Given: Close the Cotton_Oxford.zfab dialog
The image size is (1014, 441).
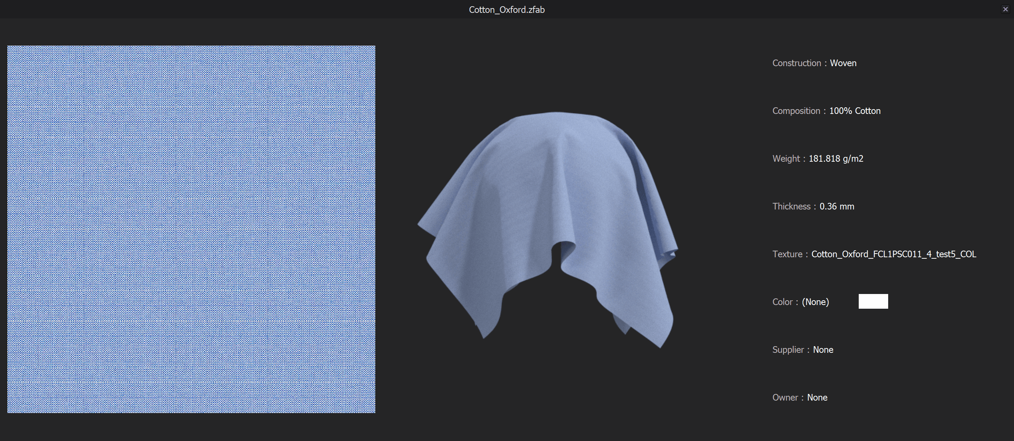Looking at the screenshot, I should click(1005, 9).
